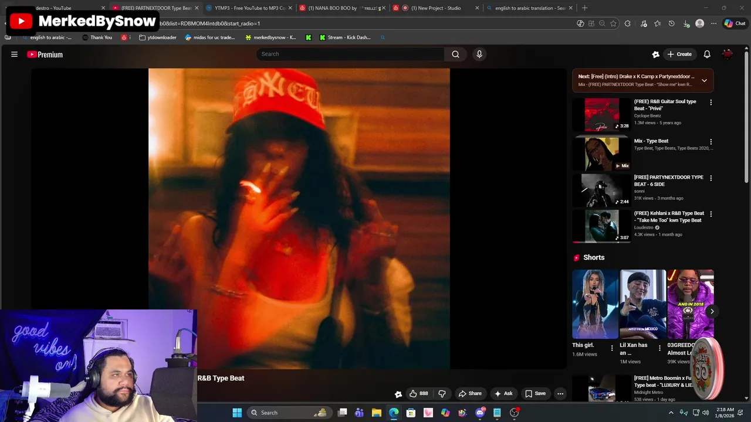
Task: Open the YouTube hamburger guide menu
Action: click(14, 55)
